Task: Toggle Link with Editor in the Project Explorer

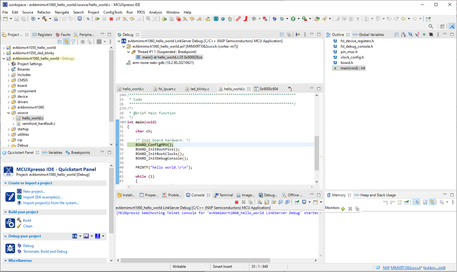Action: pos(66,42)
